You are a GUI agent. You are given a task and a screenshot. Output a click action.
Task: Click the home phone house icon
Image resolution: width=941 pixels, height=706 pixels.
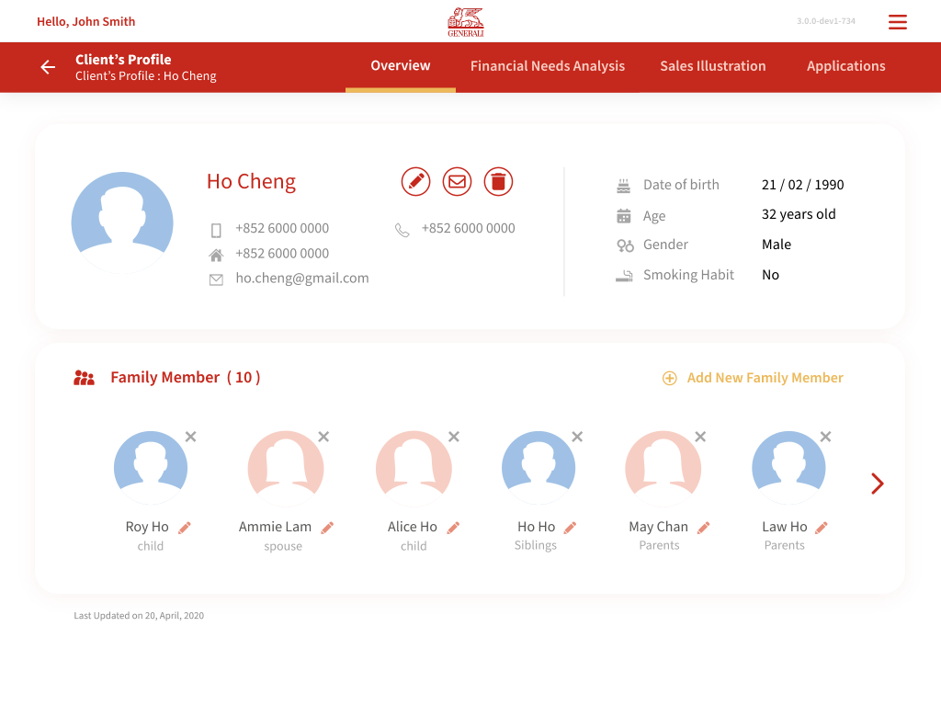tap(216, 256)
